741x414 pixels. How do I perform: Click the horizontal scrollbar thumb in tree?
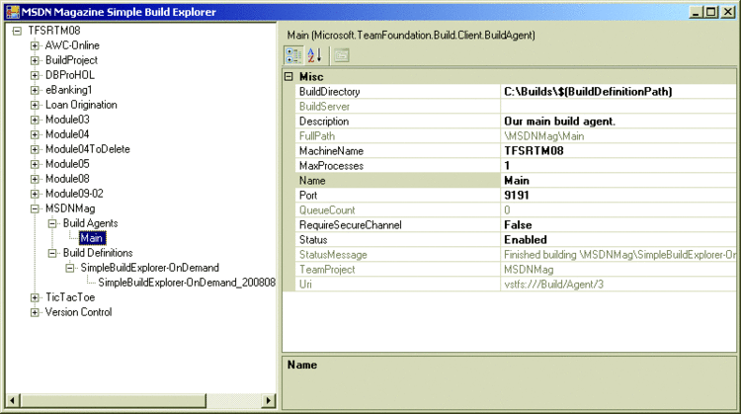click(x=114, y=400)
